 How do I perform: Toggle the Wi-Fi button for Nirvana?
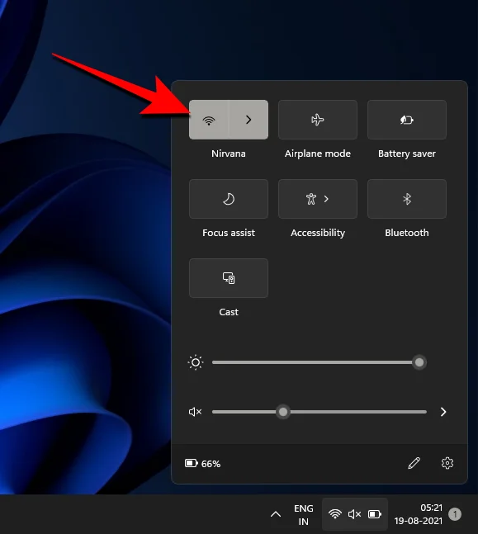pyautogui.click(x=209, y=120)
